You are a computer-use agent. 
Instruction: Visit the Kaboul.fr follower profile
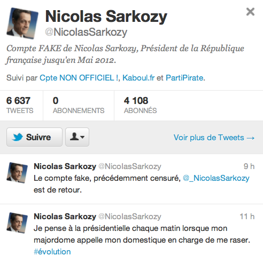coord(138,78)
